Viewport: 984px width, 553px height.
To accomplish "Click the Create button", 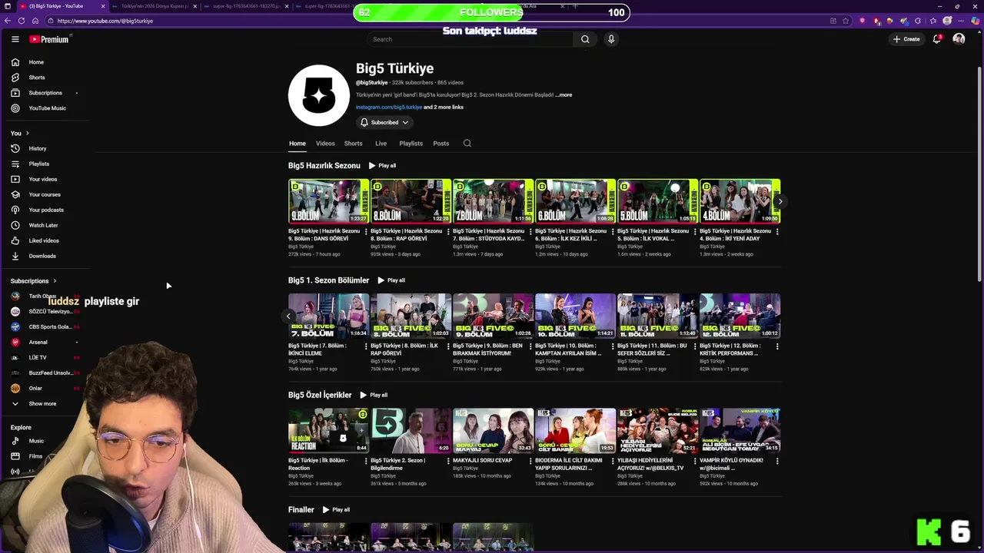I will coord(906,39).
